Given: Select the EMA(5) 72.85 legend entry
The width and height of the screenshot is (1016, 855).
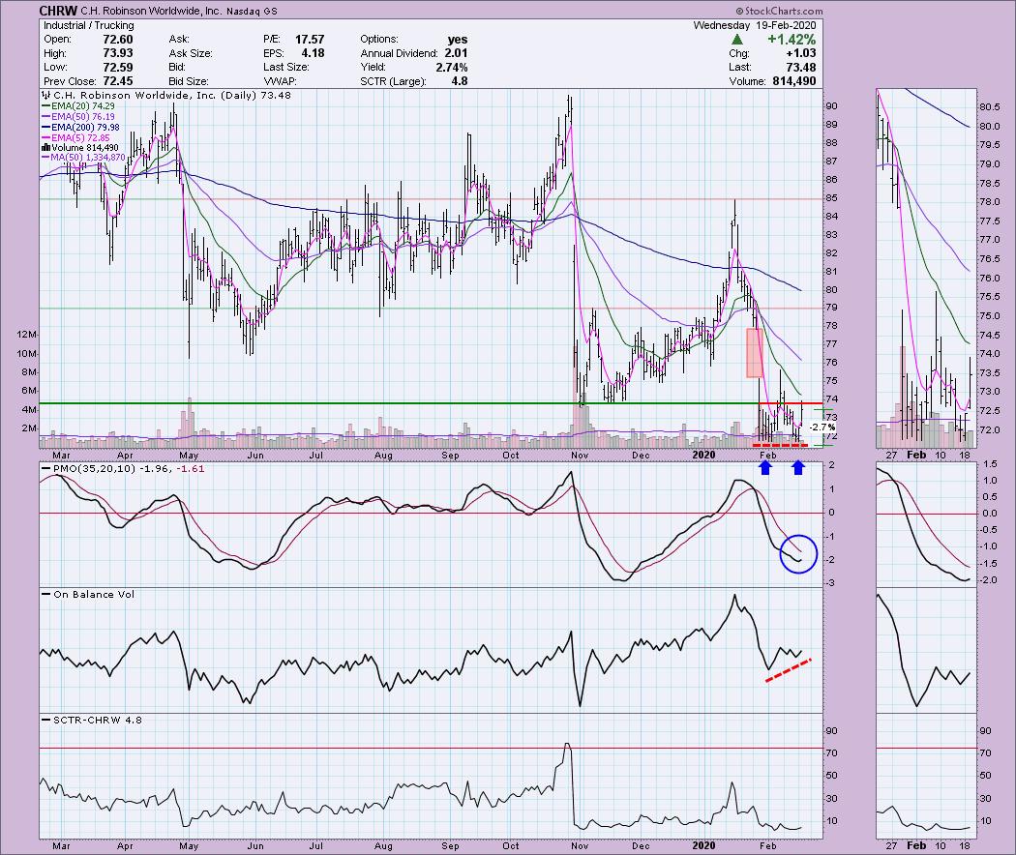Looking at the screenshot, I should [x=75, y=137].
